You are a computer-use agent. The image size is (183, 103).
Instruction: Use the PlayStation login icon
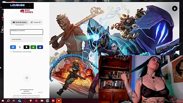click(x=40, y=47)
